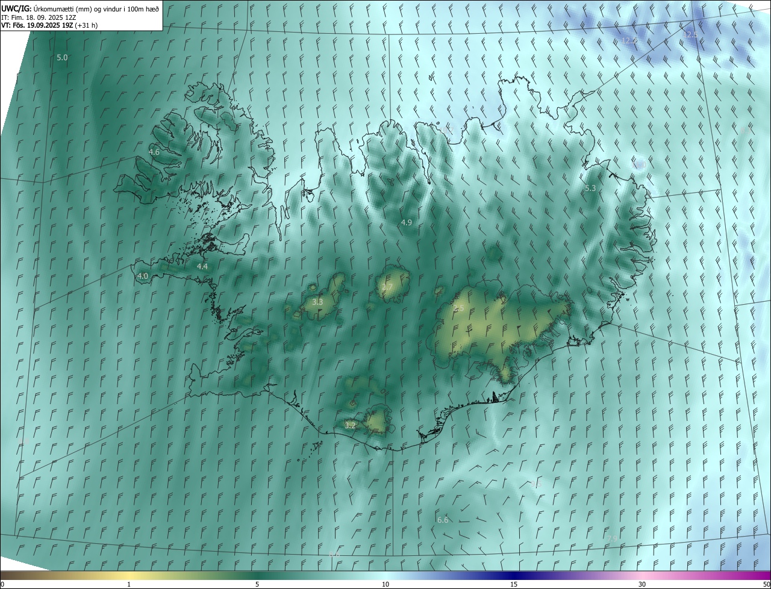Screen dimensions: 771x589
Task: Click the 'UWC/IG:' label in the header
Action: click(x=16, y=9)
